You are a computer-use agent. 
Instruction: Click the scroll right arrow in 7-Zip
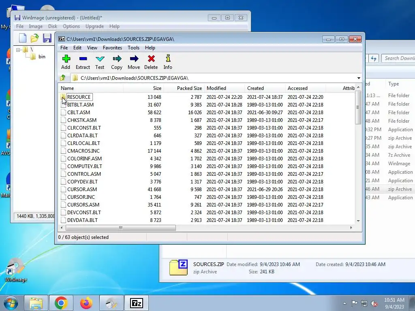pos(351,228)
